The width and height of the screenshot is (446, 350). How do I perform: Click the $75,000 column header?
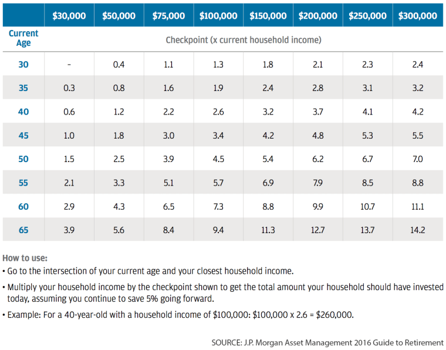(x=168, y=15)
